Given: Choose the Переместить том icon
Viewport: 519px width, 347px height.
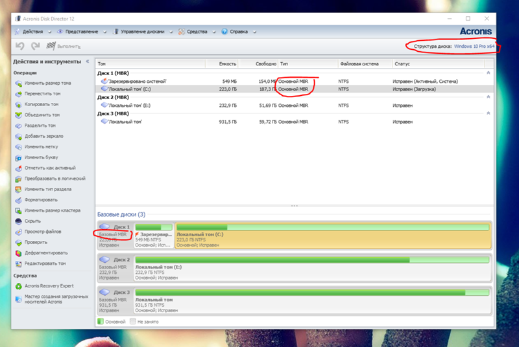Looking at the screenshot, I should tap(19, 94).
